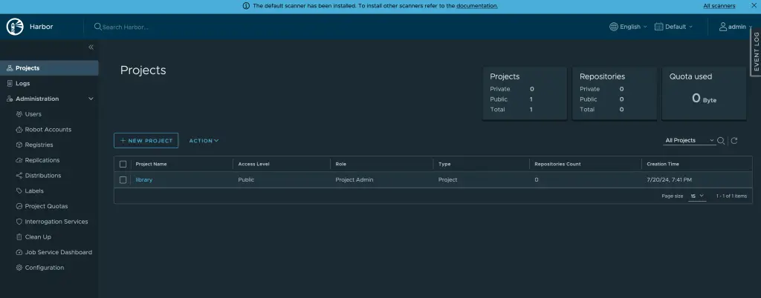
Task: Open Robot Accounts menu item
Action: pyautogui.click(x=49, y=130)
